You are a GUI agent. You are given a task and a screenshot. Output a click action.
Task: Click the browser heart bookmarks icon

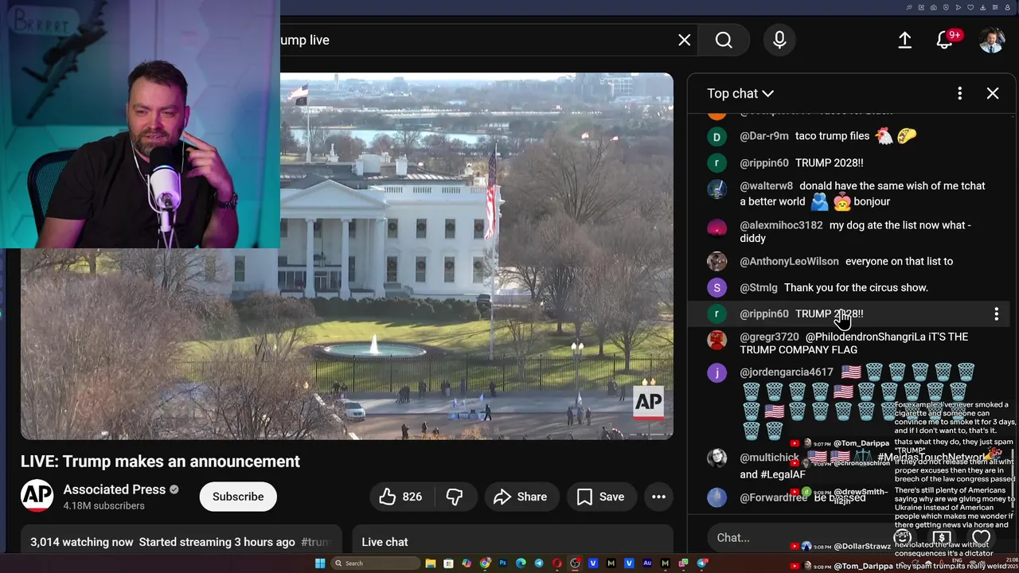970,7
